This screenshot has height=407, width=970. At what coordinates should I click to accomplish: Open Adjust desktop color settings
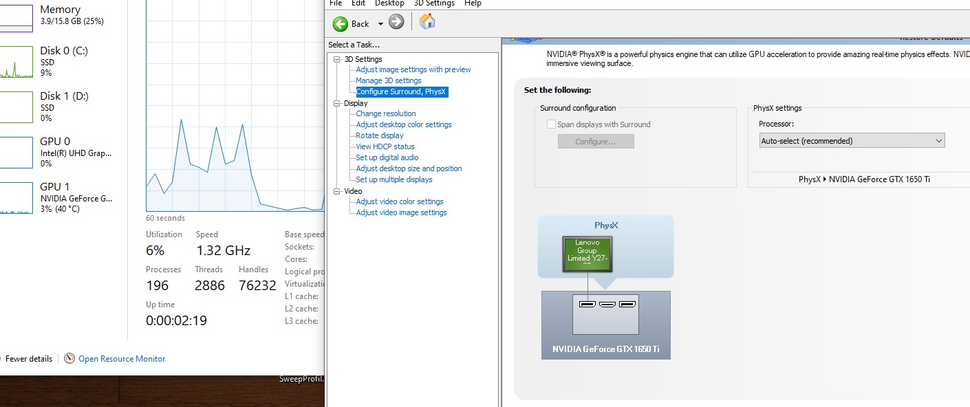pyautogui.click(x=404, y=124)
